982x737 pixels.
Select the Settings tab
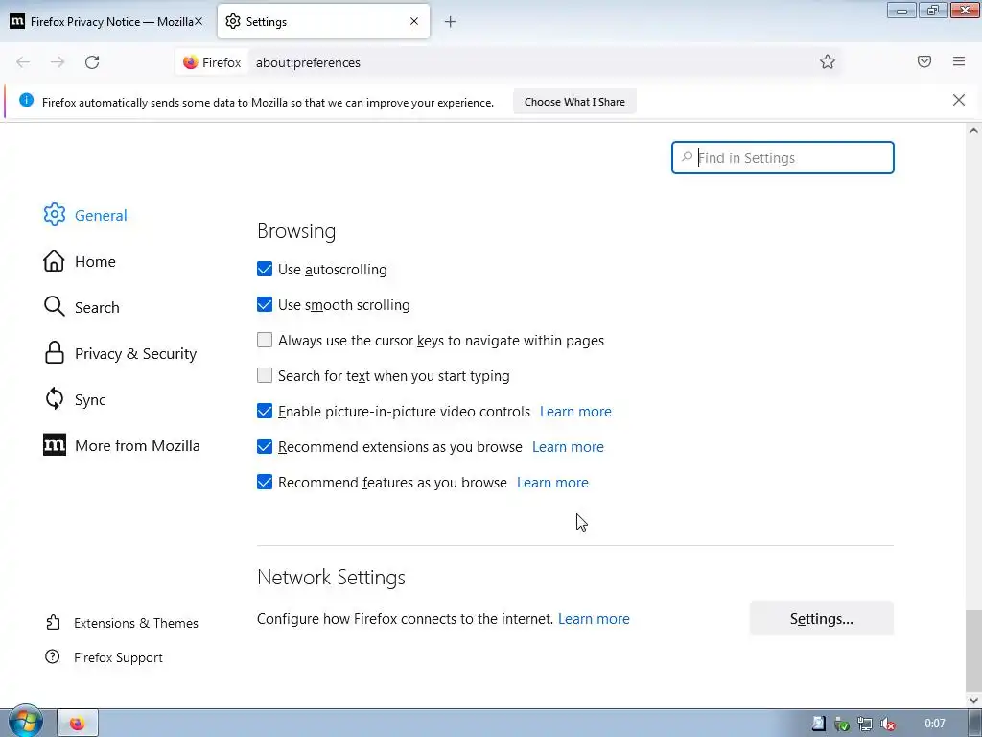(x=323, y=21)
